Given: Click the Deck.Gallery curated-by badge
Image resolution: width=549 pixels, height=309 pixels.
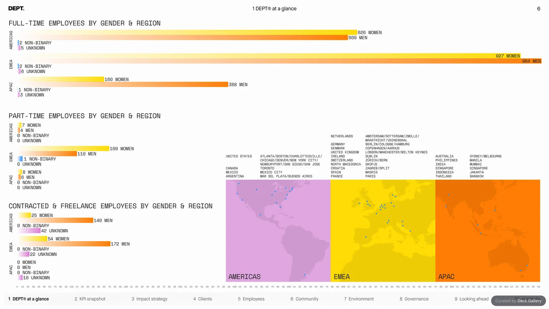Looking at the screenshot, I should coord(518,301).
